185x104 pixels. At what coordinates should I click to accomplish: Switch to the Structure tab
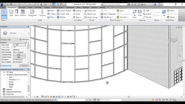click(x=22, y=8)
